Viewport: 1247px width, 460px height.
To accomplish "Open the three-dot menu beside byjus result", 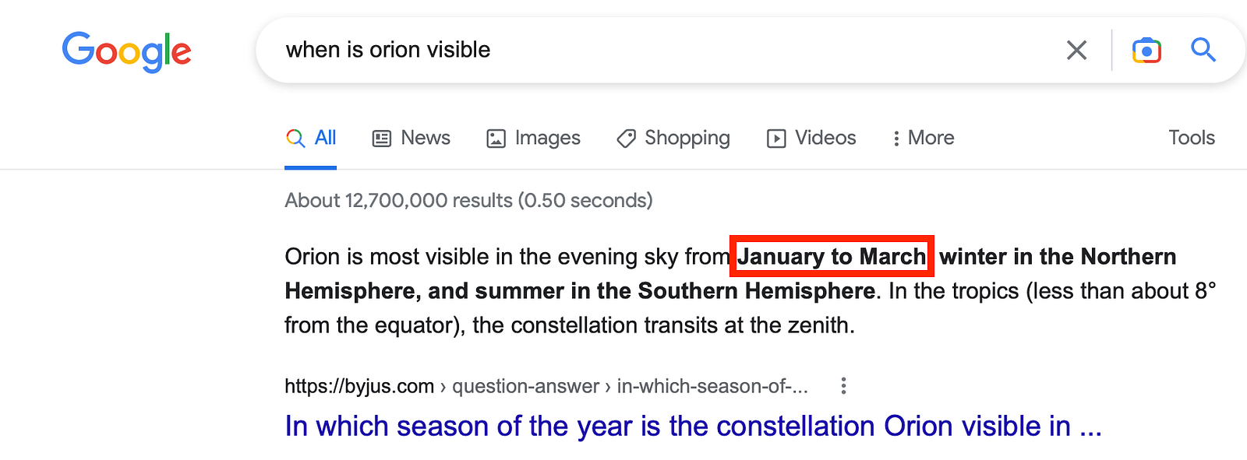I will [843, 386].
